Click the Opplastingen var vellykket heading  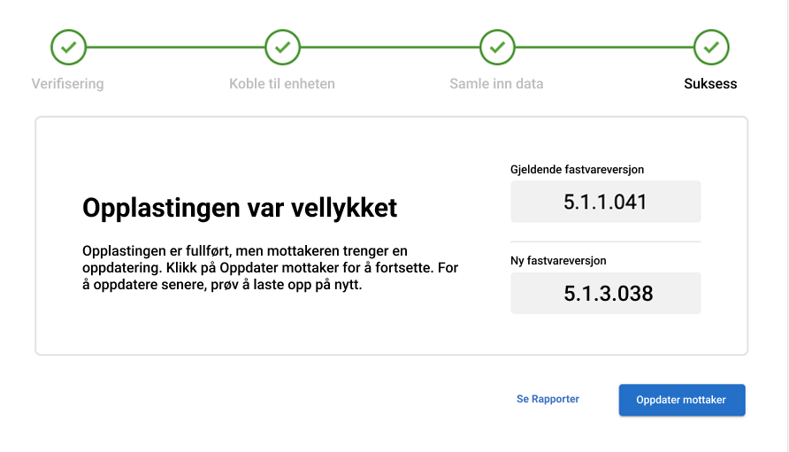[x=240, y=208]
